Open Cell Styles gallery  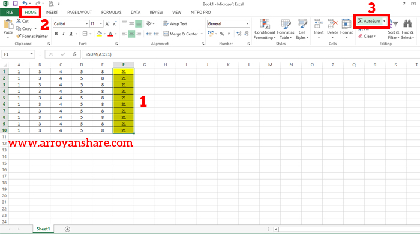(x=302, y=29)
